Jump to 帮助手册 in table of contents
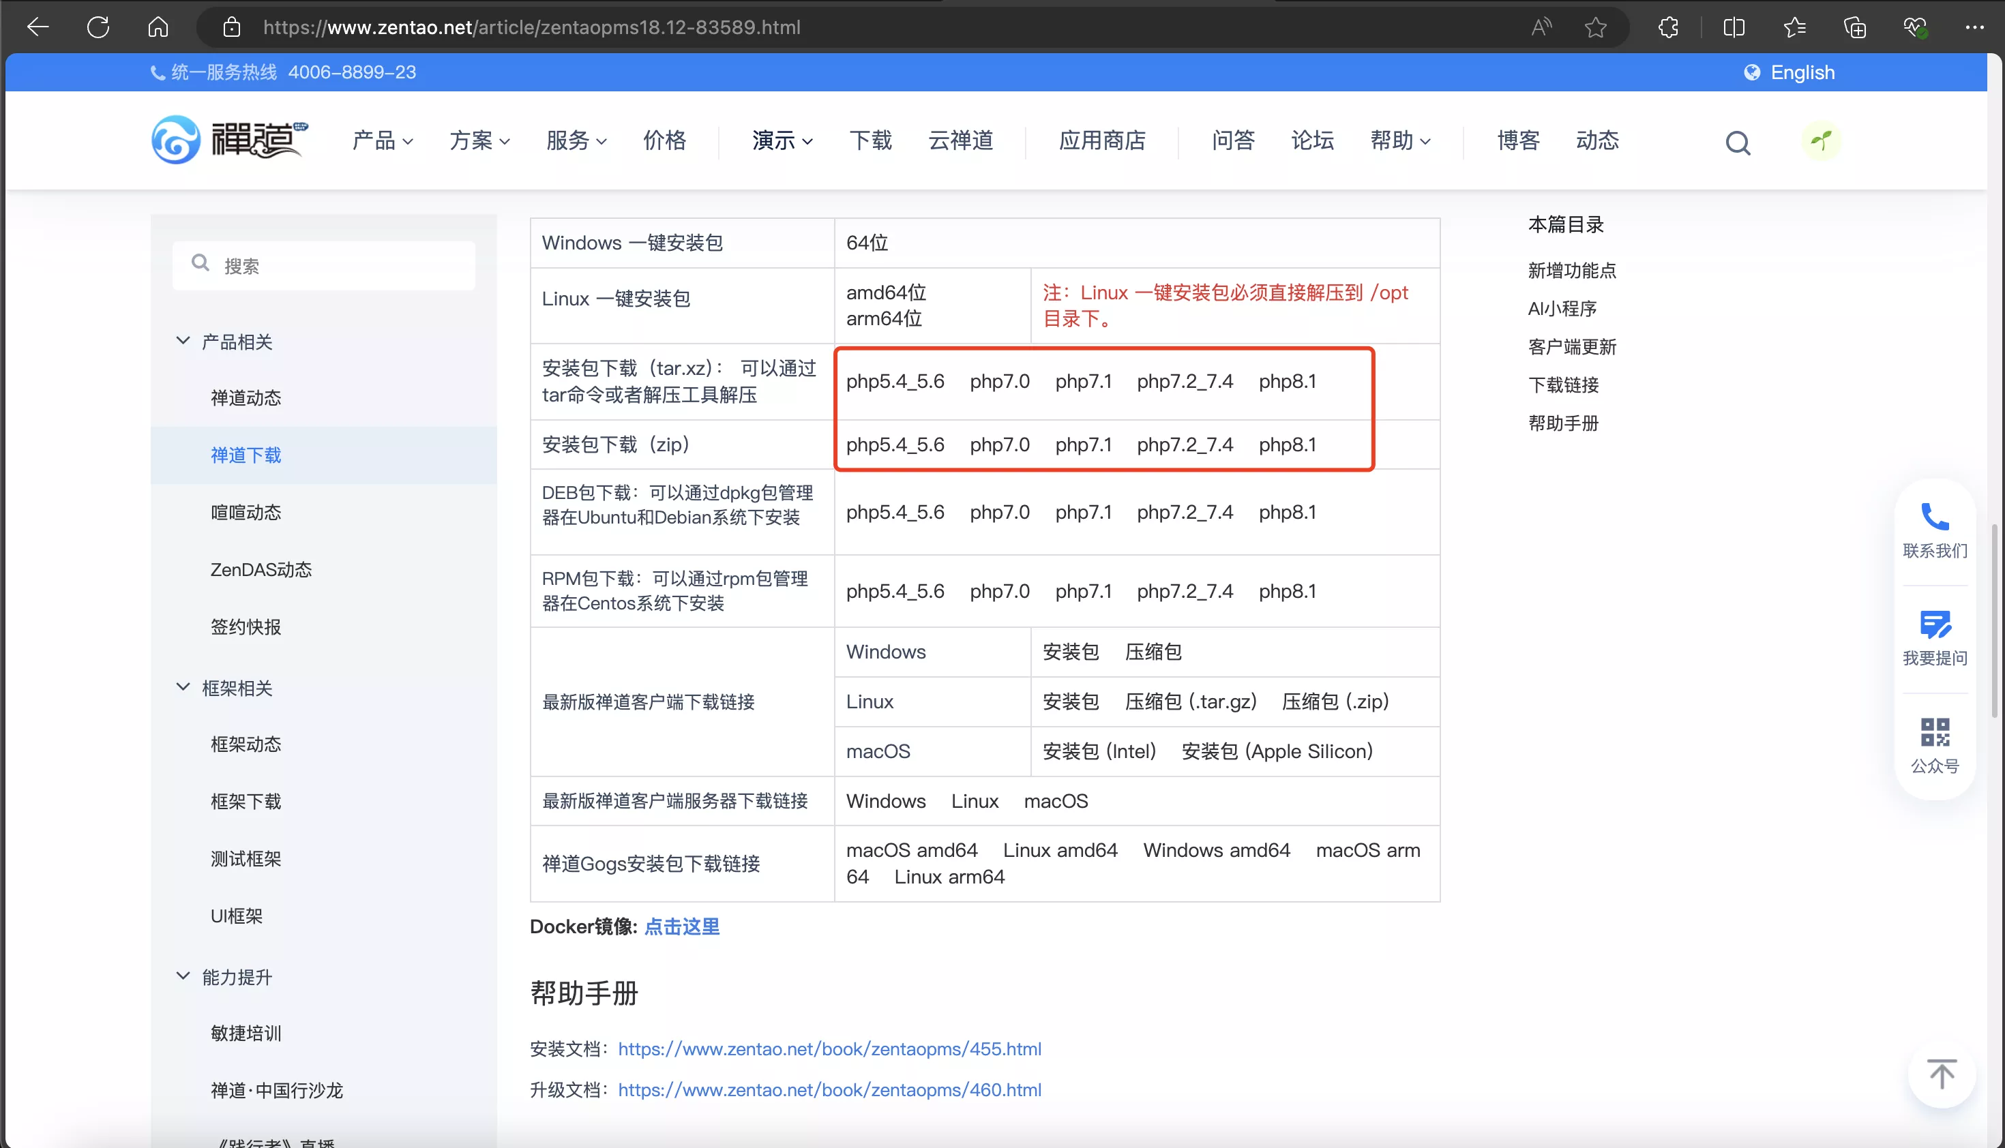2005x1148 pixels. [x=1563, y=423]
